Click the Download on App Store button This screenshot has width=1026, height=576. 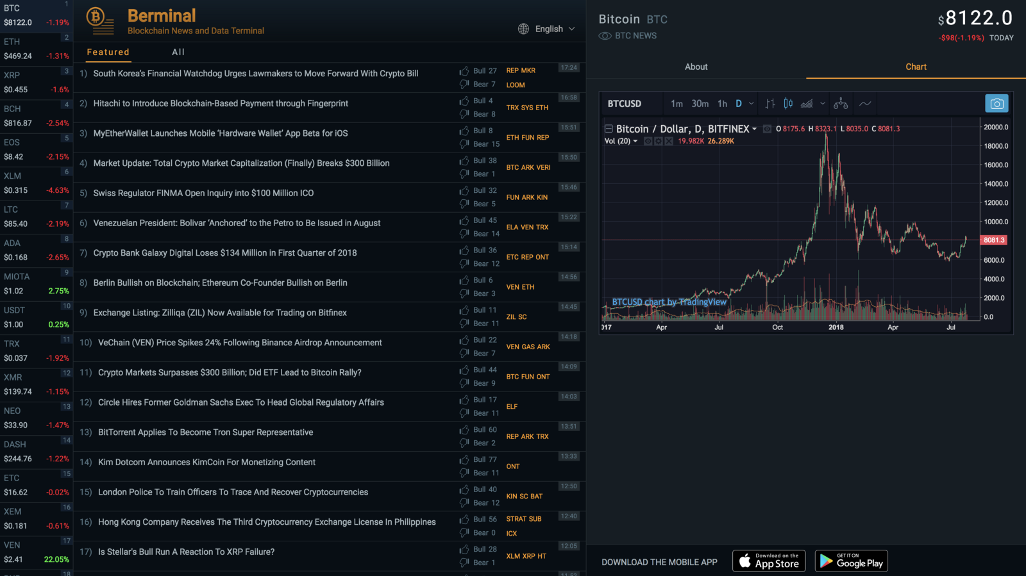tap(768, 561)
